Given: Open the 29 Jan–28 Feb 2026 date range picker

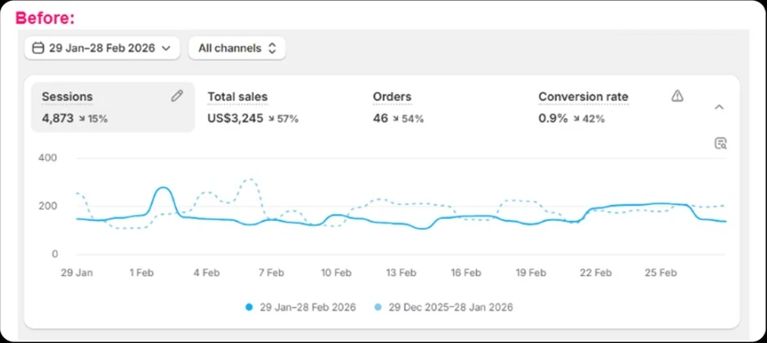Looking at the screenshot, I should click(102, 48).
